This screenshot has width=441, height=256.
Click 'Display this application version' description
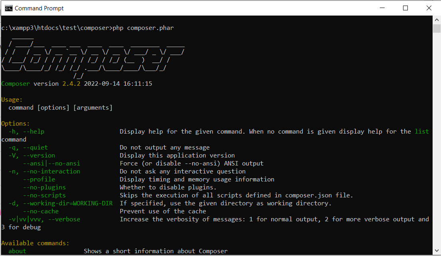click(177, 156)
